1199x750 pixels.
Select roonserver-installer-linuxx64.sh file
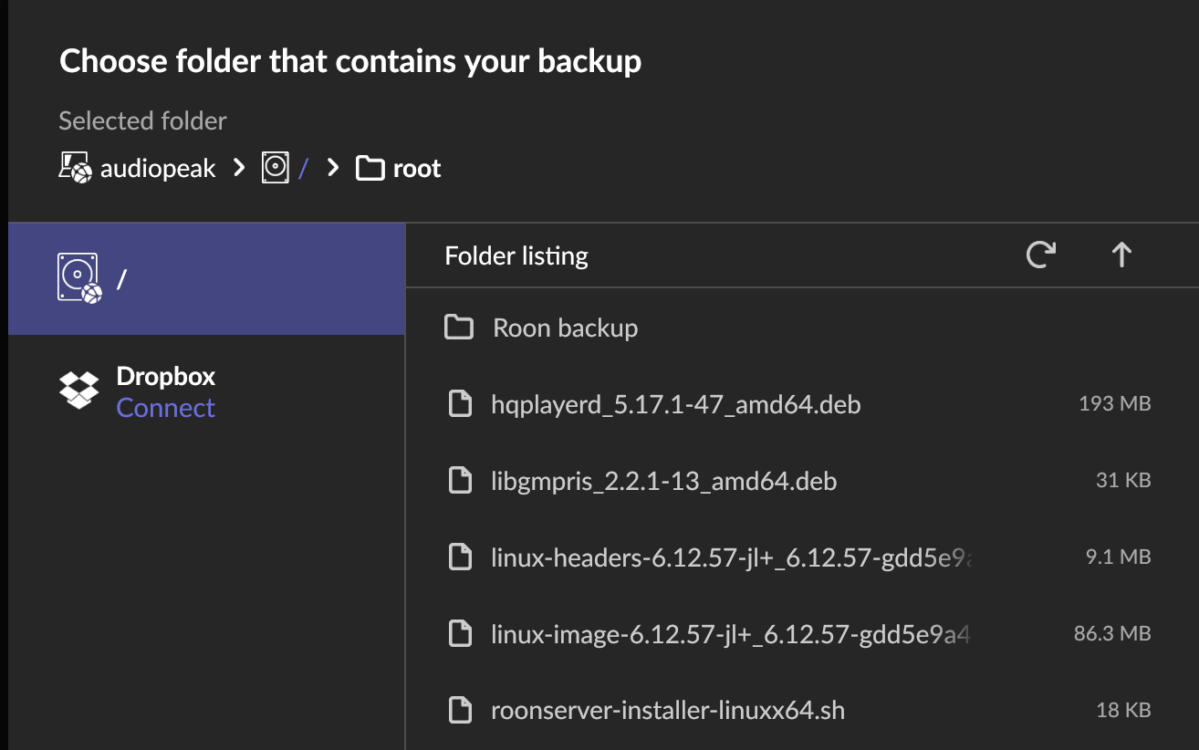(x=667, y=710)
